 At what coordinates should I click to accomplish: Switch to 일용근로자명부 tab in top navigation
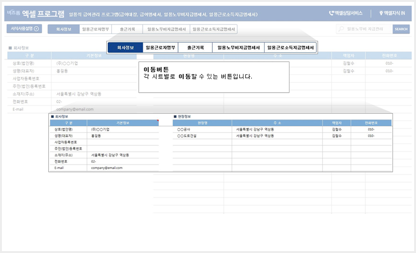coord(95,29)
